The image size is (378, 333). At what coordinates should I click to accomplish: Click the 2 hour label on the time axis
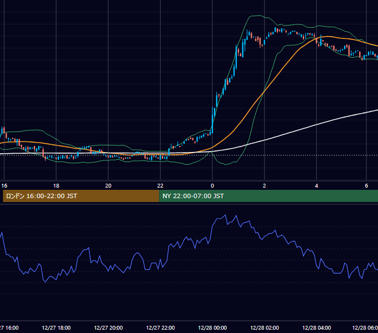(x=265, y=186)
